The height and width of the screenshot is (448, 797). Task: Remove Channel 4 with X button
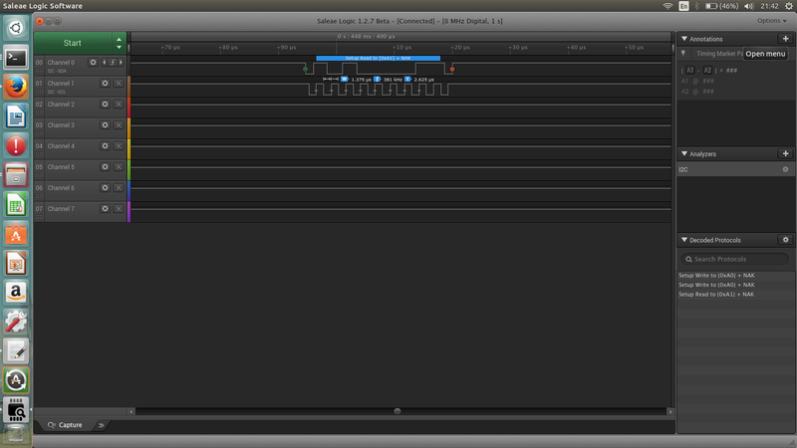coord(119,145)
